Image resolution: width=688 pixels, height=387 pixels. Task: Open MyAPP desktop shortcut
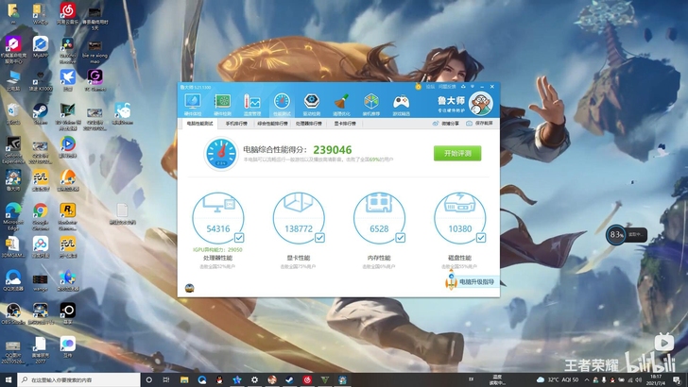pyautogui.click(x=40, y=47)
